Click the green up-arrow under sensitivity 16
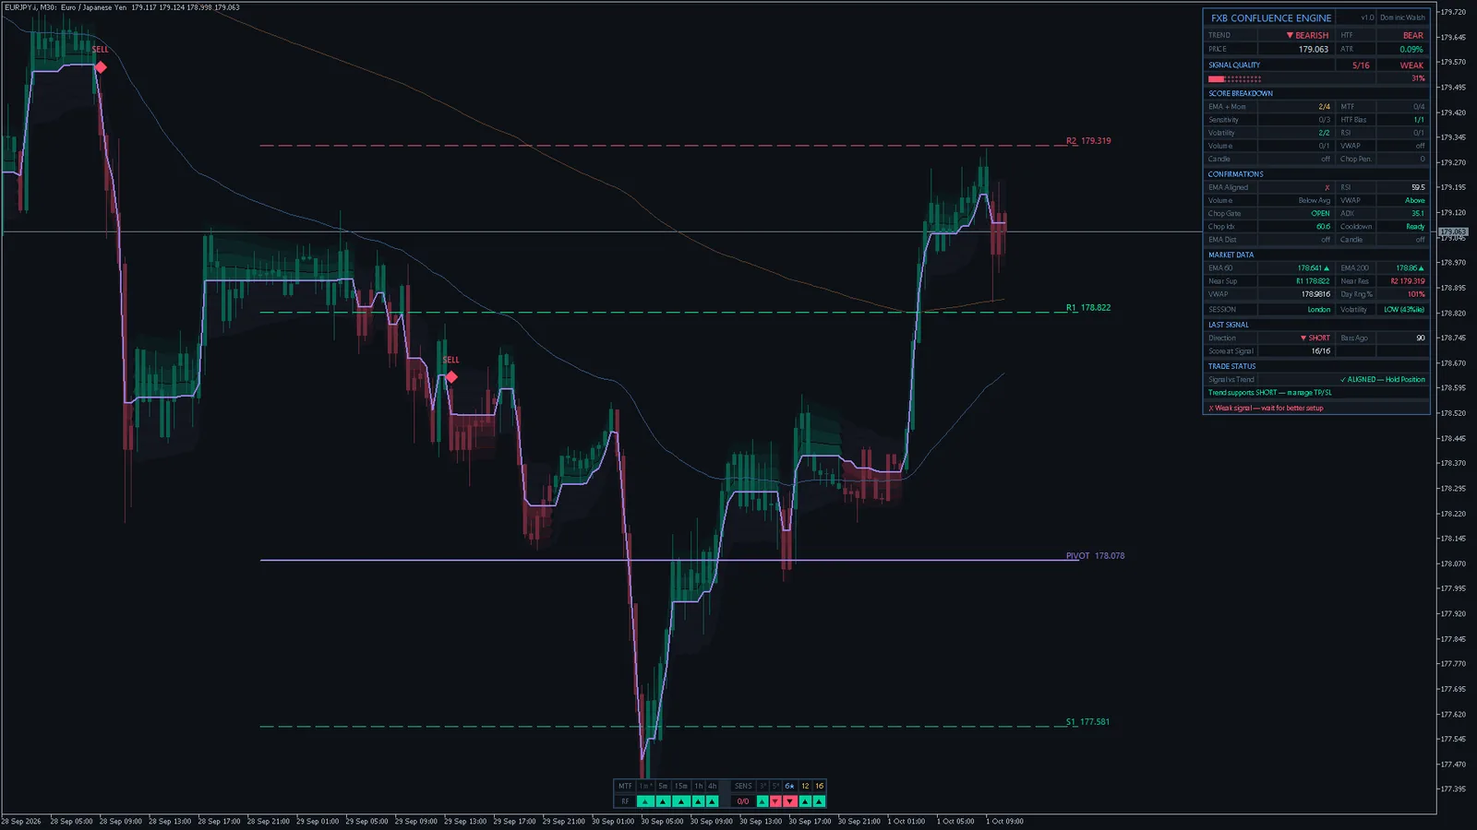Image resolution: width=1477 pixels, height=830 pixels. coord(819,801)
